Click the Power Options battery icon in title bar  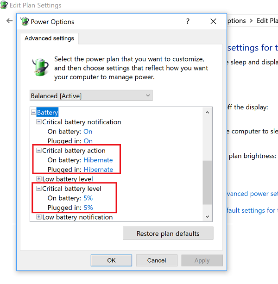pyautogui.click(x=25, y=21)
